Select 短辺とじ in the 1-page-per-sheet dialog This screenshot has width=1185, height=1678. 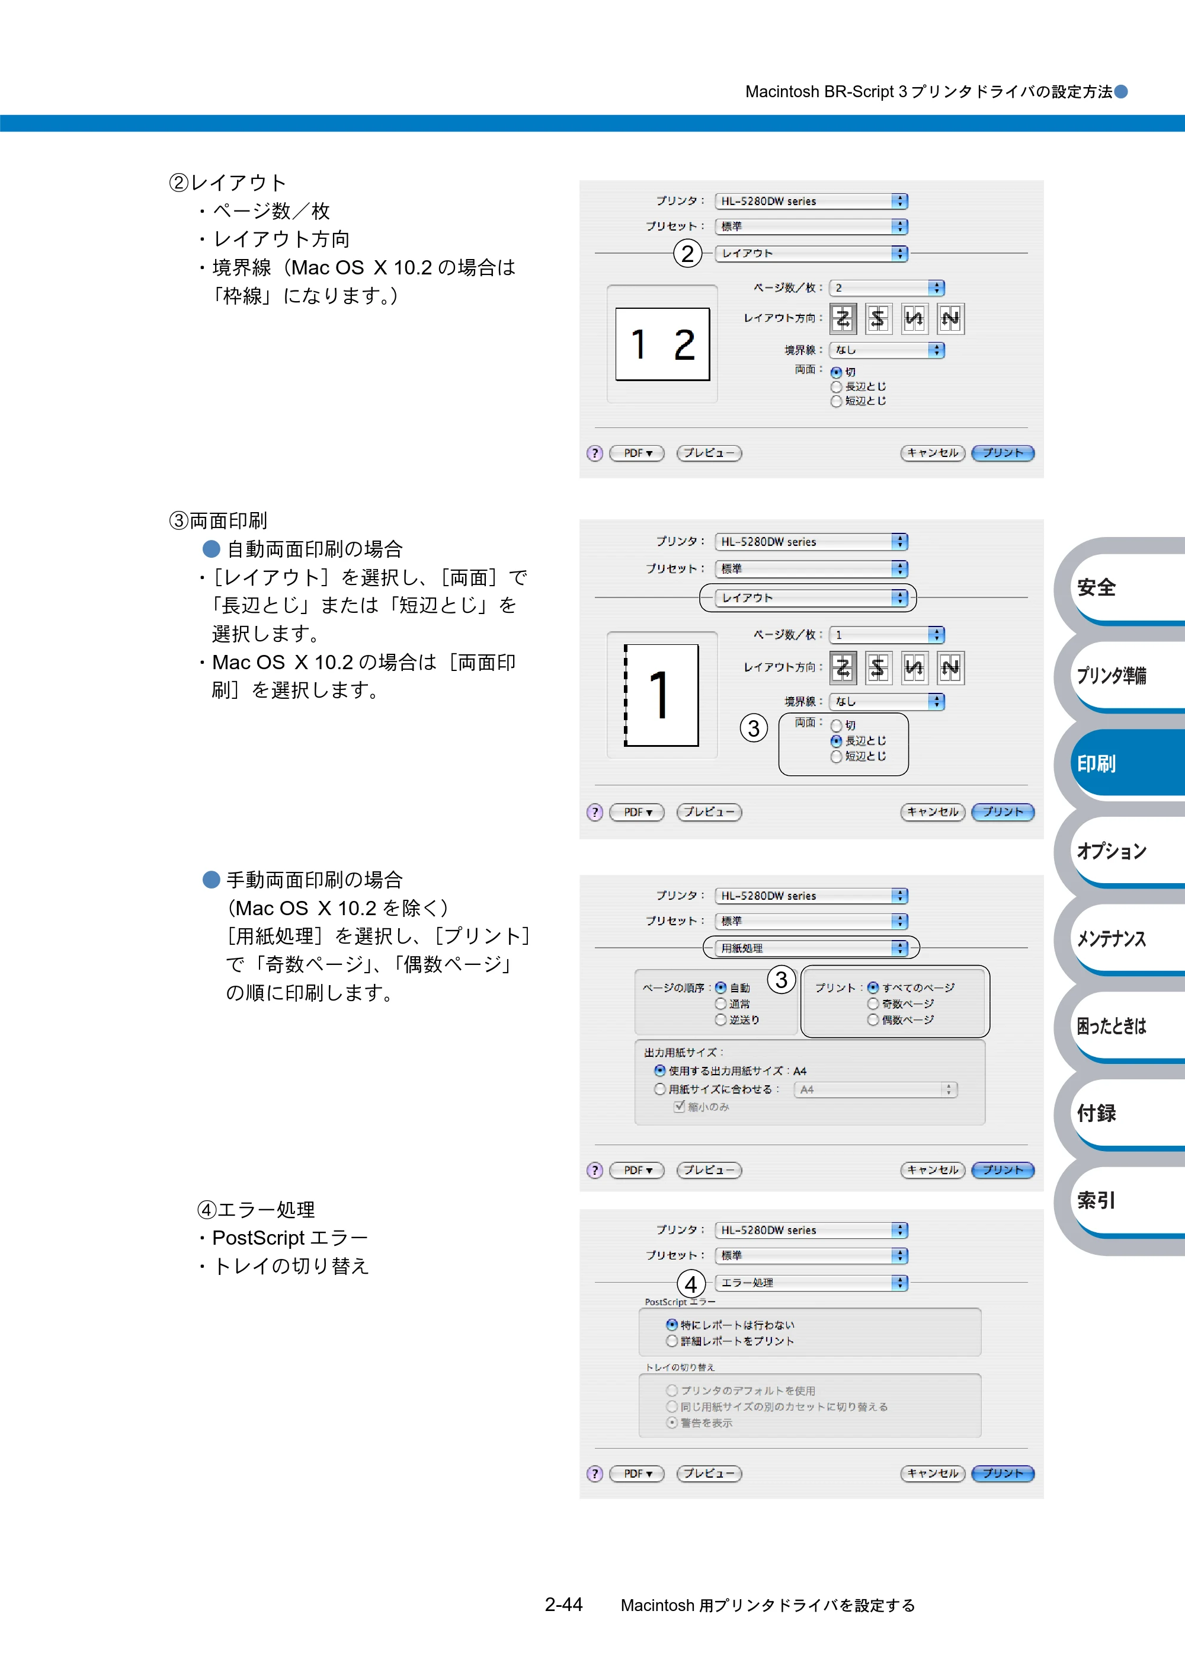click(x=837, y=756)
